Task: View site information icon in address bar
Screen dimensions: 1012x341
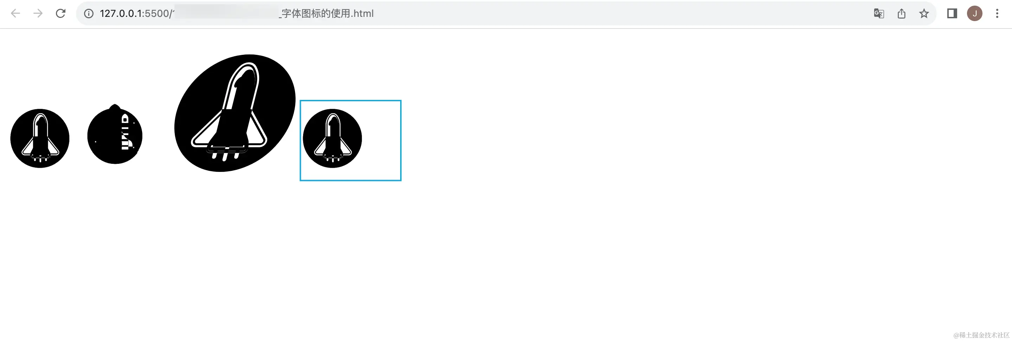Action: click(x=89, y=14)
